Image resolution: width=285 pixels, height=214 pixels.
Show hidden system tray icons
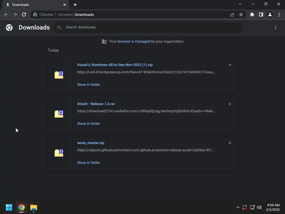238,207
